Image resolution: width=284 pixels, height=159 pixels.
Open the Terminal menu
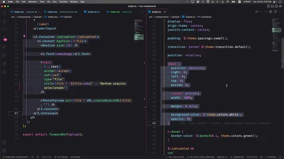(63, 2)
